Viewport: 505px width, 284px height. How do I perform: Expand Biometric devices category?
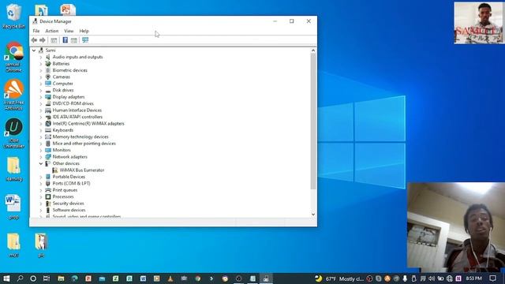[41, 70]
